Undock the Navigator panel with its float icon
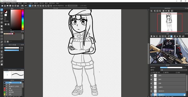The image size is (188, 97). tap(185, 8)
